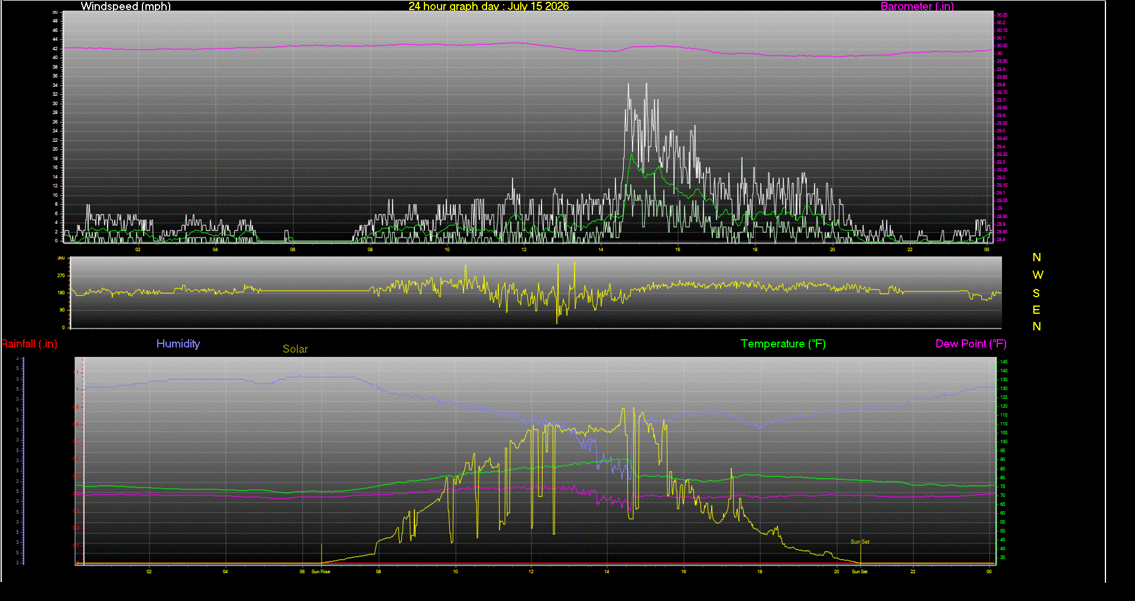The height and width of the screenshot is (601, 1135).
Task: Click the "Barometer (.in)" axis title
Action: pyautogui.click(x=917, y=6)
